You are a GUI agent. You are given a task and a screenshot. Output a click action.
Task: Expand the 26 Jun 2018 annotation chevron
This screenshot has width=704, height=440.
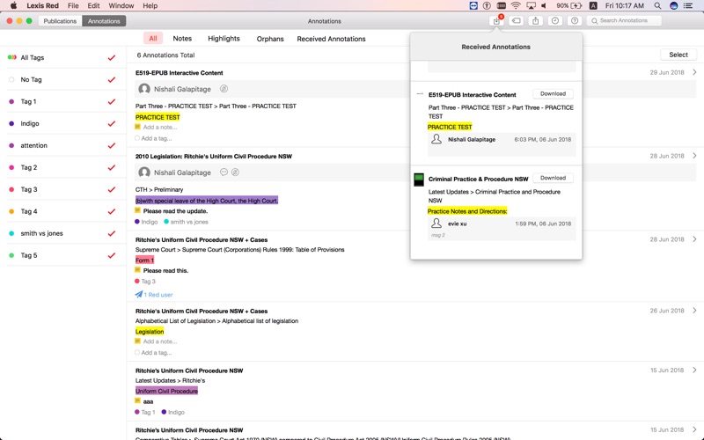point(694,311)
